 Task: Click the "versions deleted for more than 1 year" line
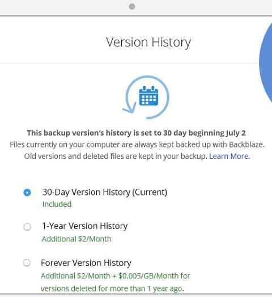112,288
